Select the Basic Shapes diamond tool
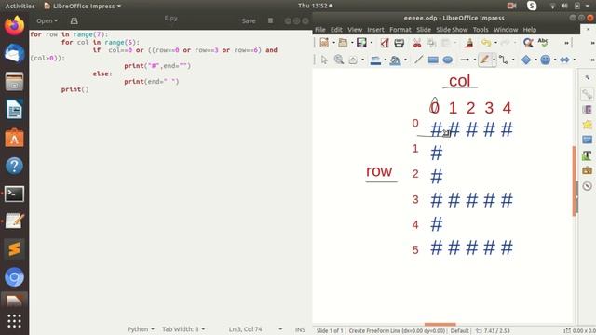This screenshot has height=335, width=596. tap(526, 60)
